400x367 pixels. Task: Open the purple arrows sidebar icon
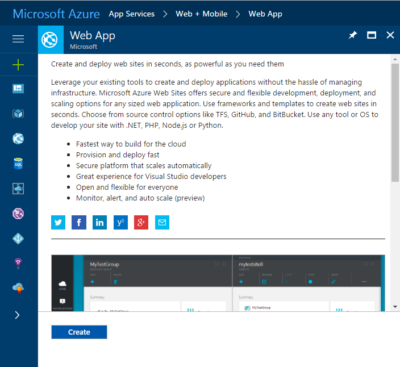[18, 214]
